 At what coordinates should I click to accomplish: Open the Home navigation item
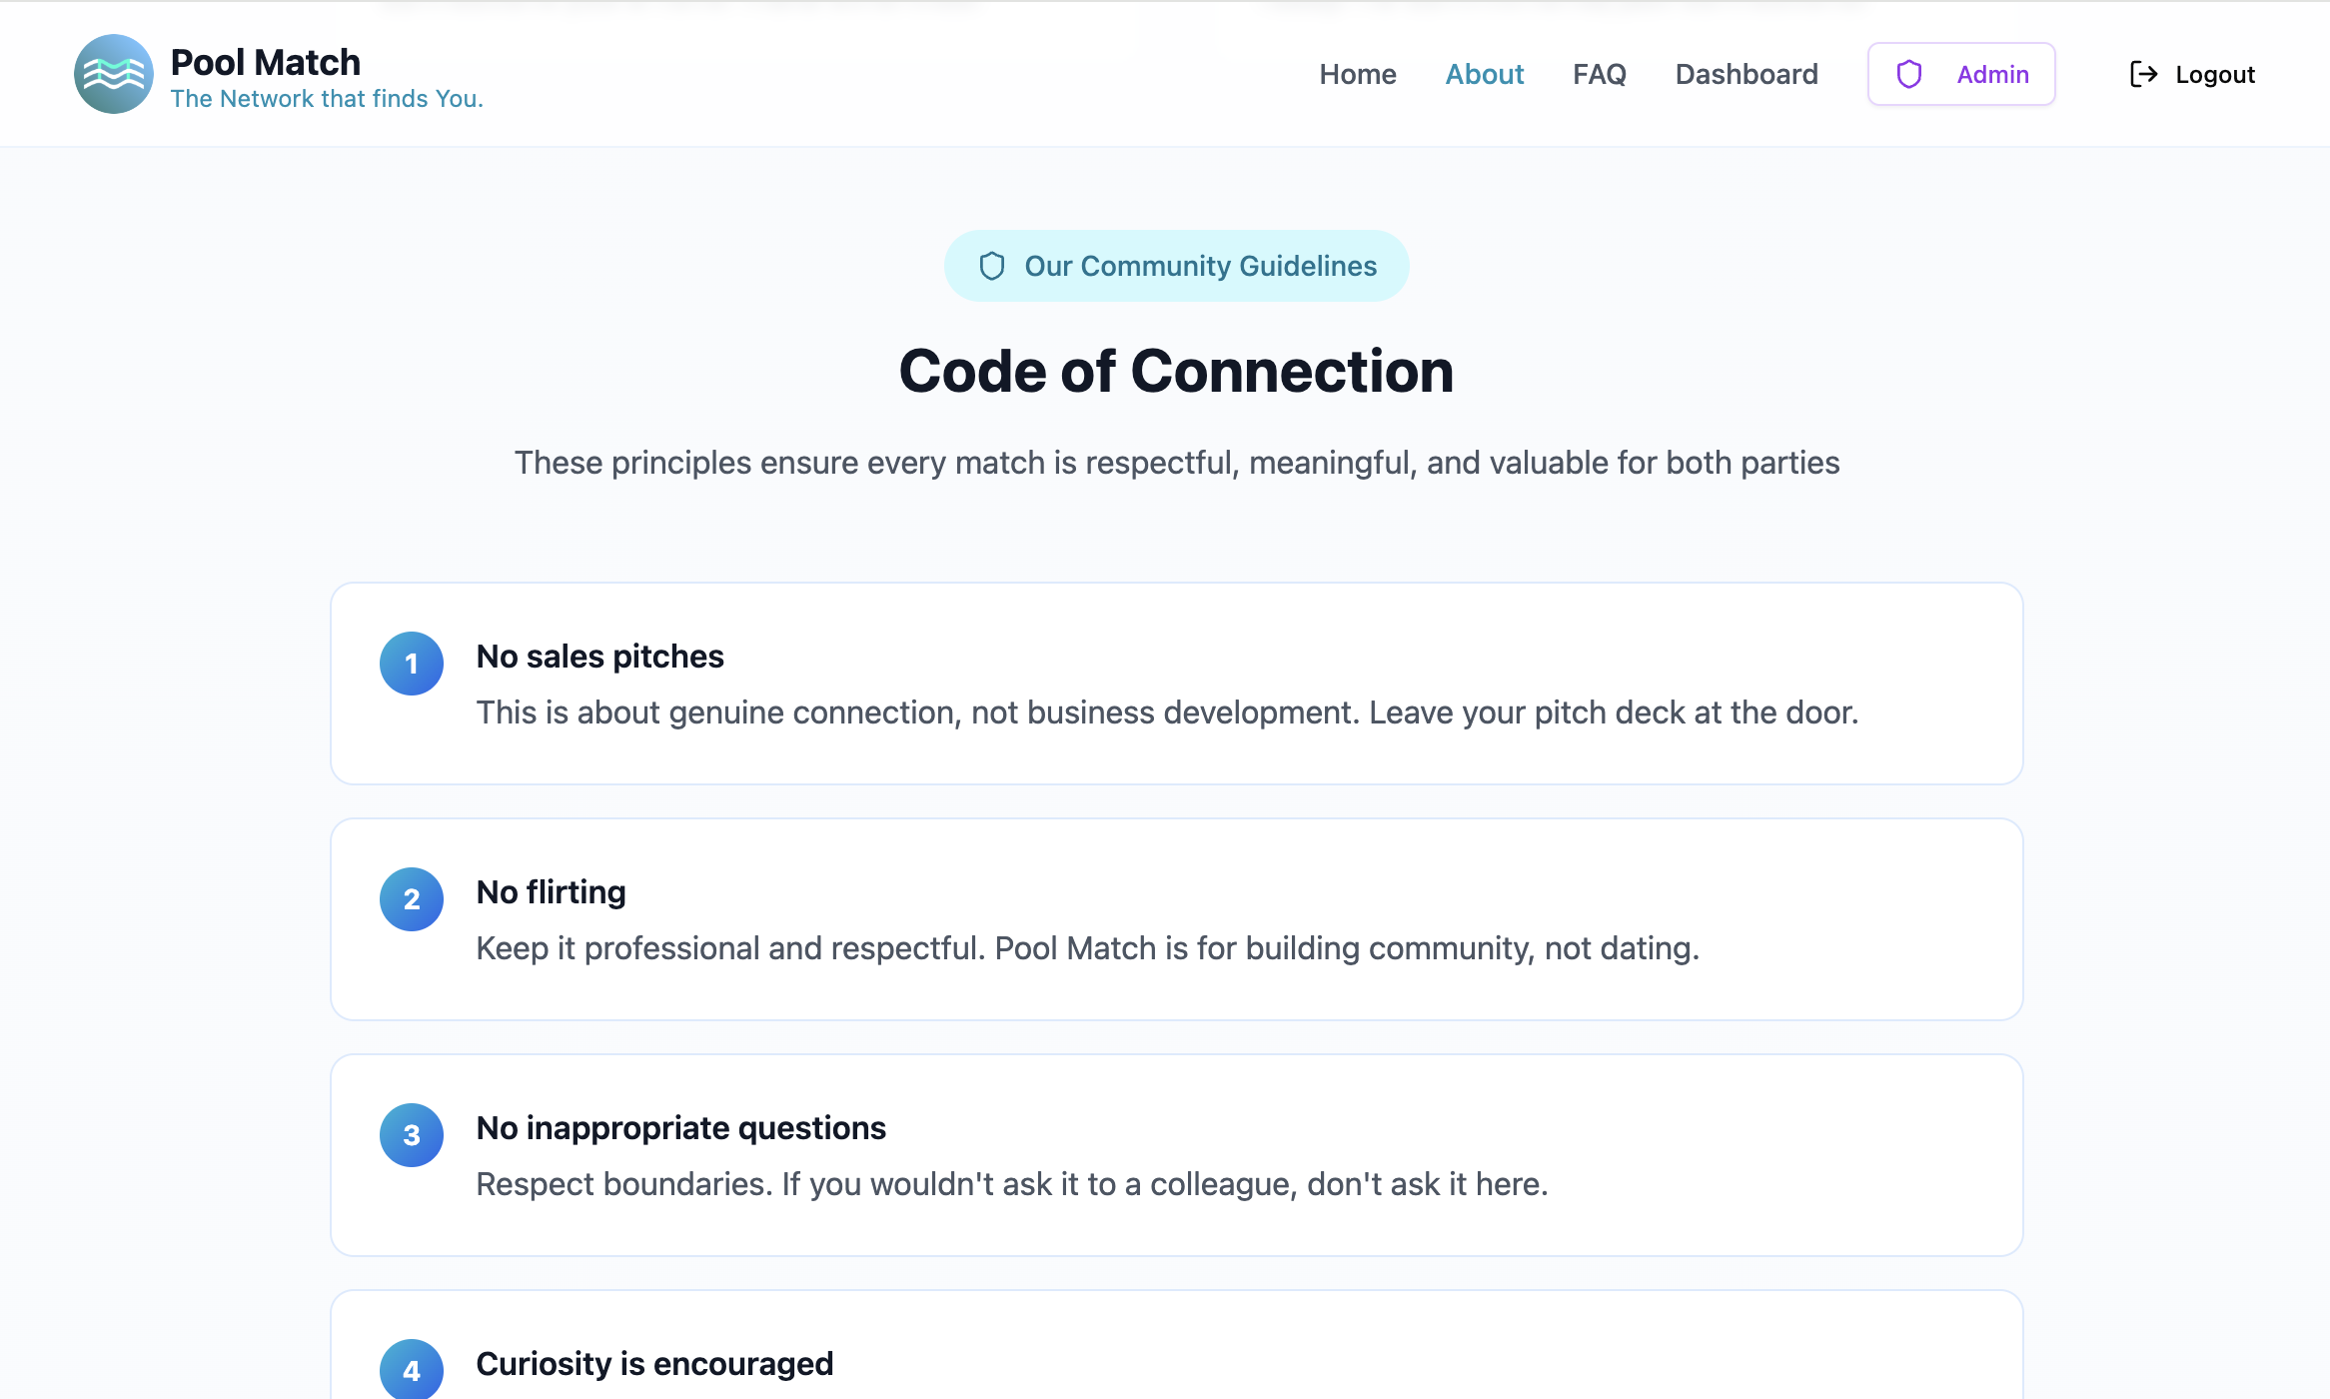1357,74
